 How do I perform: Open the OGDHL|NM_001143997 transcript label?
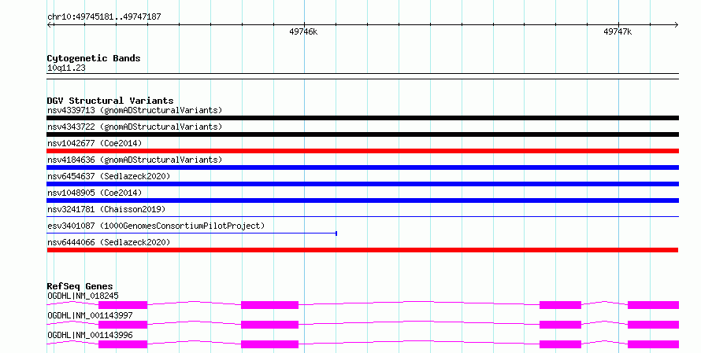click(x=90, y=315)
